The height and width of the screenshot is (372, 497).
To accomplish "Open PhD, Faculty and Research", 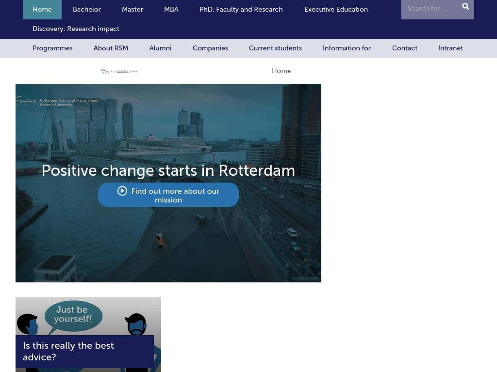I will pos(241,10).
